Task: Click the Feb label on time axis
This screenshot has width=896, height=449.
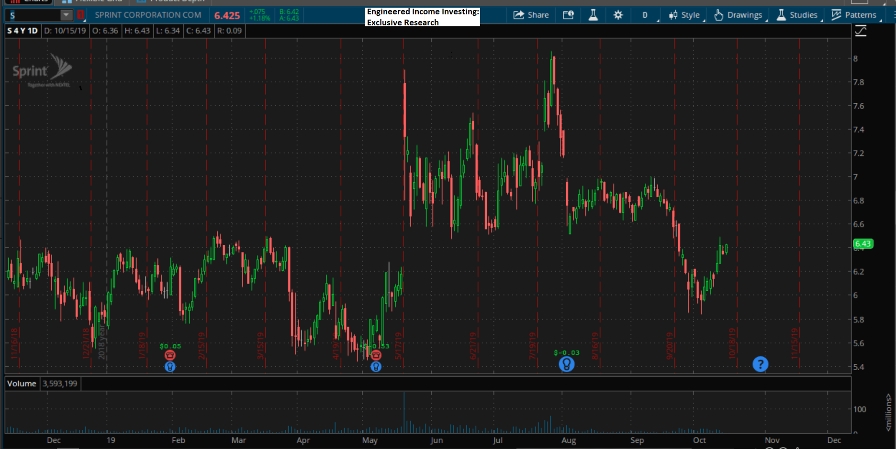Action: point(178,440)
